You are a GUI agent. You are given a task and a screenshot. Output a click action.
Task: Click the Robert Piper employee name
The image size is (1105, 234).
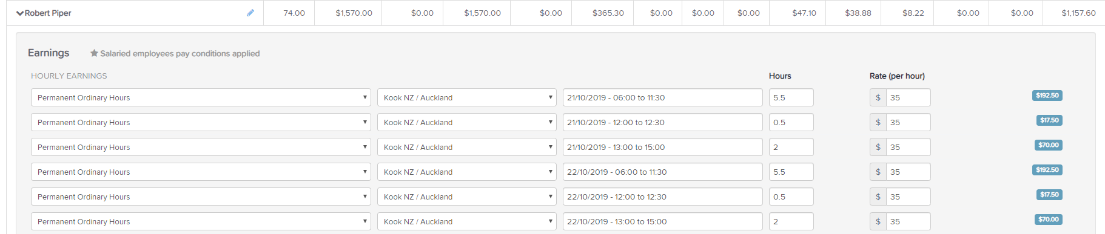pos(48,13)
